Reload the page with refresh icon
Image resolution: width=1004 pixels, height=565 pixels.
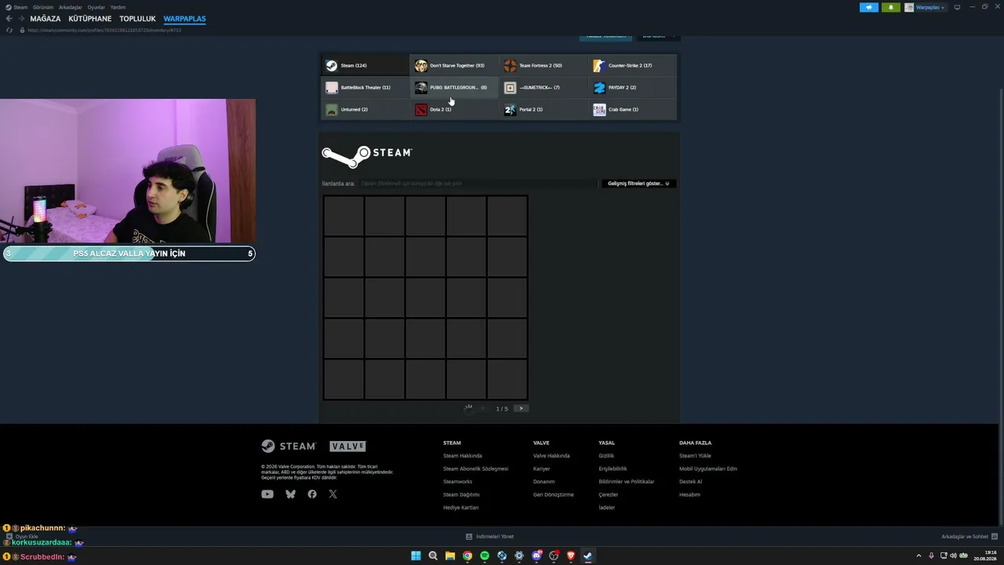tap(9, 30)
